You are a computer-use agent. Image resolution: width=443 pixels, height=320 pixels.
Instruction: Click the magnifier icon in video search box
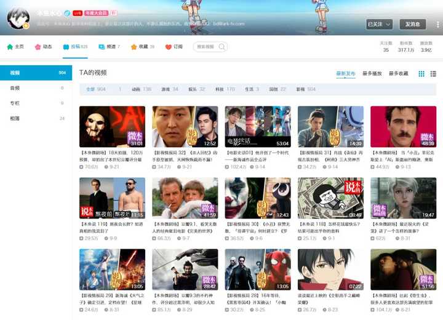(221, 47)
